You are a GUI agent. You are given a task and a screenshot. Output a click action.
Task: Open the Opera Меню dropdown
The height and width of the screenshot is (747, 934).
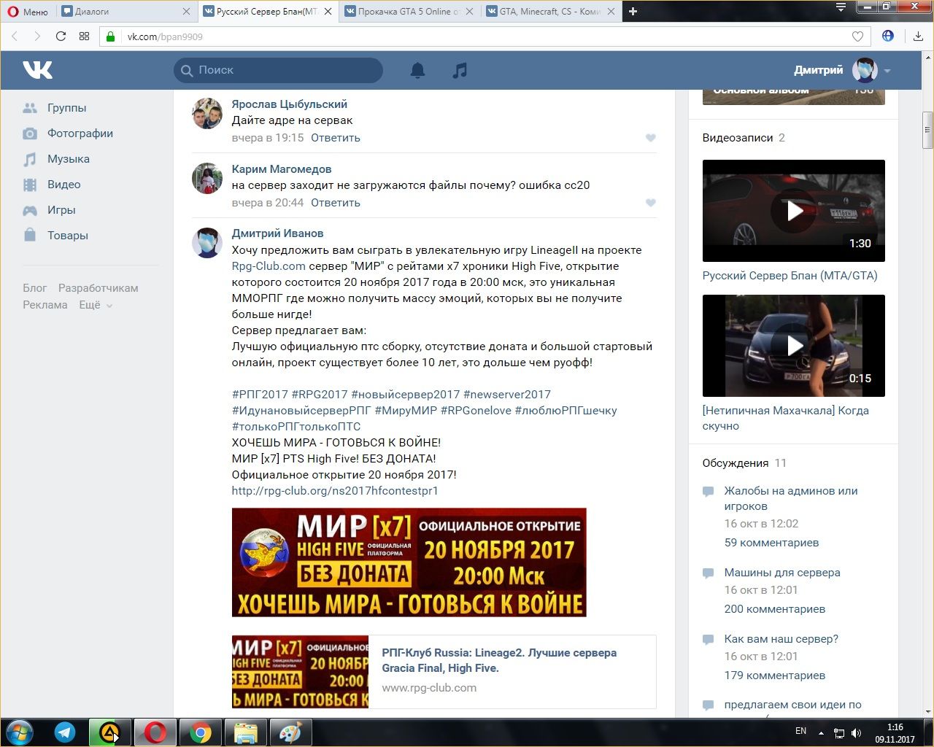pos(28,11)
